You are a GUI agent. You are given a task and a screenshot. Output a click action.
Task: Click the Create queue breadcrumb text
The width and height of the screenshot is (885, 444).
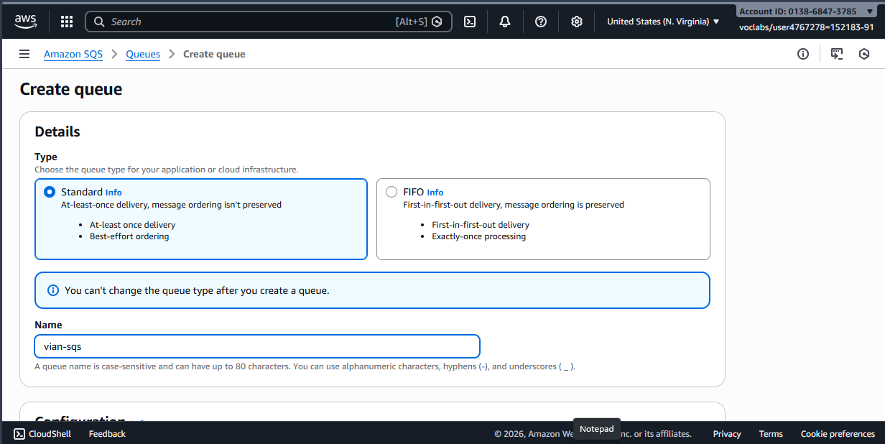point(214,54)
